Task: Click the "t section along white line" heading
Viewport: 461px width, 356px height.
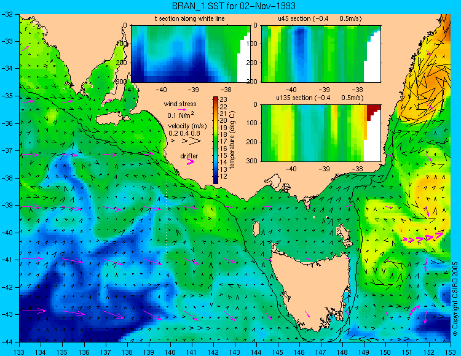Action: point(190,19)
